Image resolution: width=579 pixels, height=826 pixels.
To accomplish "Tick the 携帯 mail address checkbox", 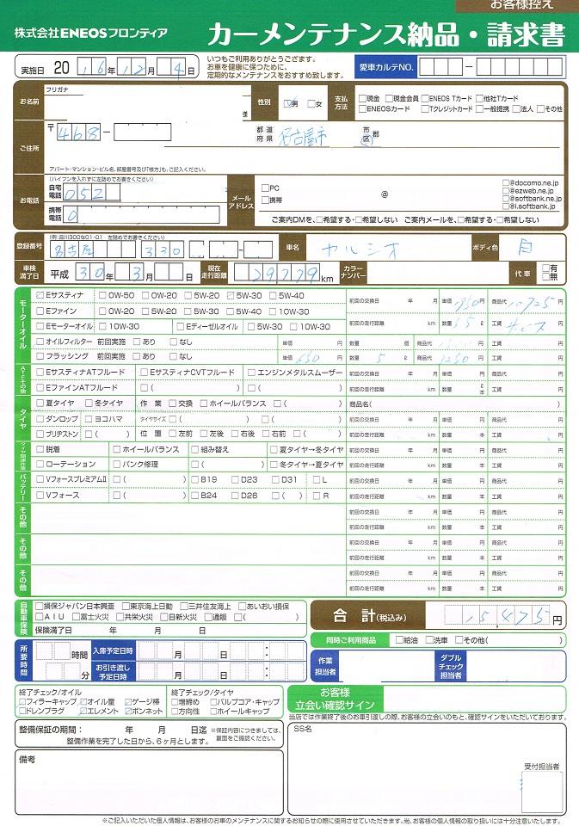I will click(x=265, y=200).
